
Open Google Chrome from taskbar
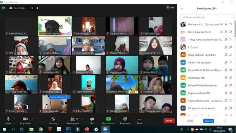(40, 129)
